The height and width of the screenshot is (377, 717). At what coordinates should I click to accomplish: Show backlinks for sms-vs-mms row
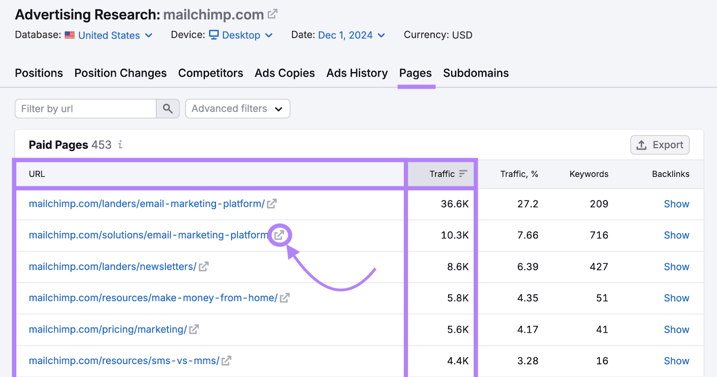[x=677, y=360]
